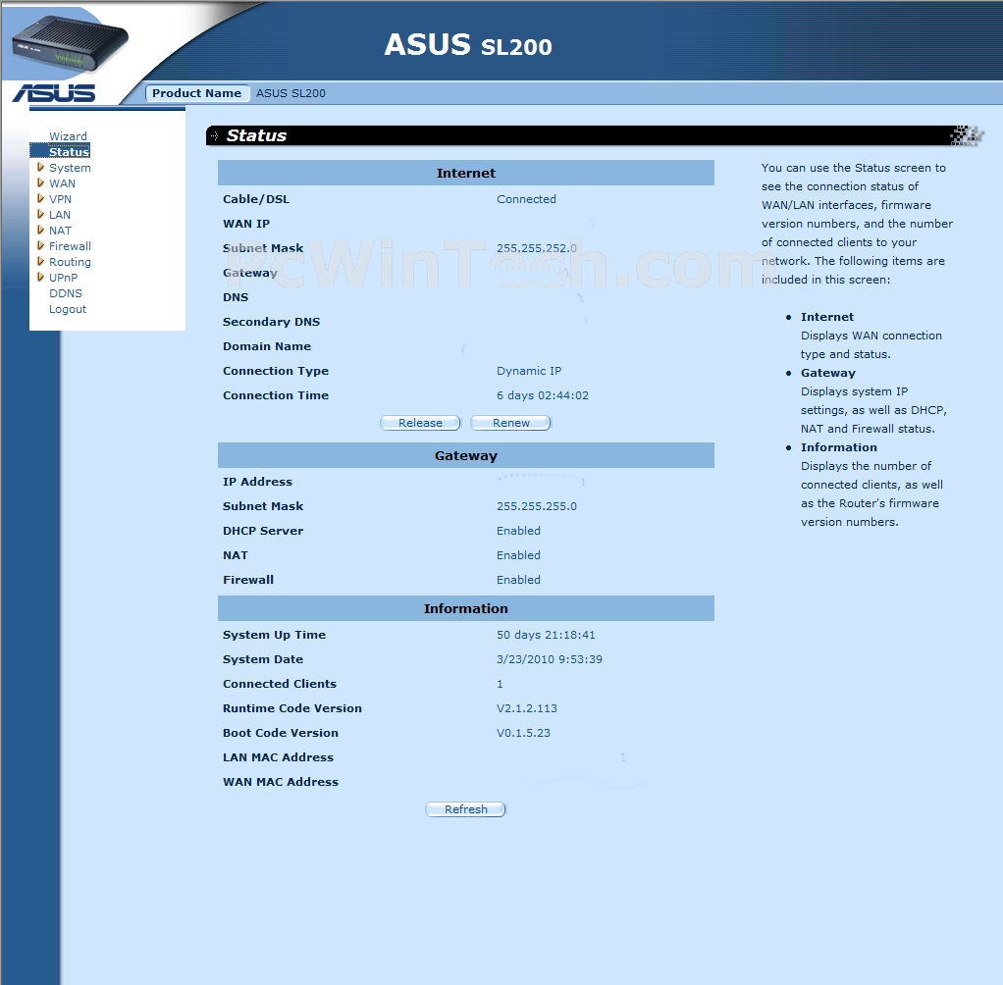Image resolution: width=1003 pixels, height=985 pixels.
Task: Release the WAN IP lease
Action: pyautogui.click(x=420, y=423)
